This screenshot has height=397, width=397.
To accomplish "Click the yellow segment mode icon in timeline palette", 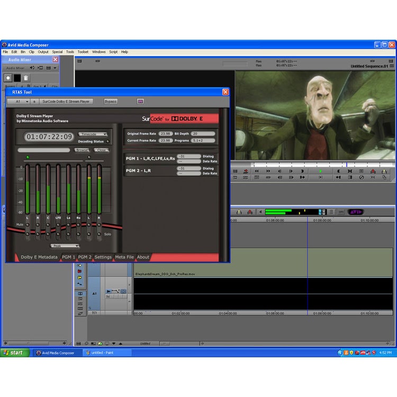I will pyautogui.click(x=79, y=277).
